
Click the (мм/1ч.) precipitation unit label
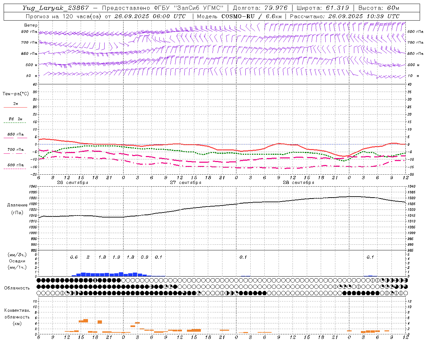17,267
